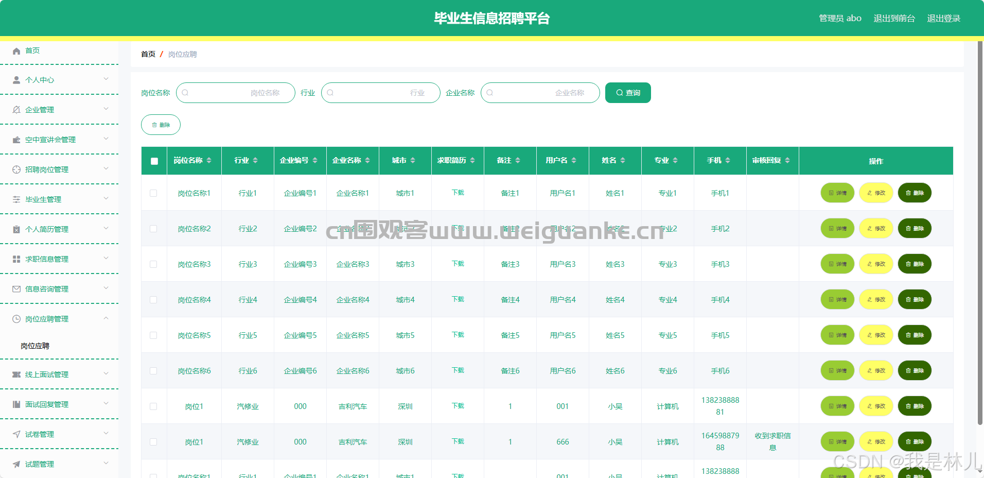Screen dimensions: 984x478
Task: Expand the 招聘岗位管理 chevron
Action: (x=106, y=168)
